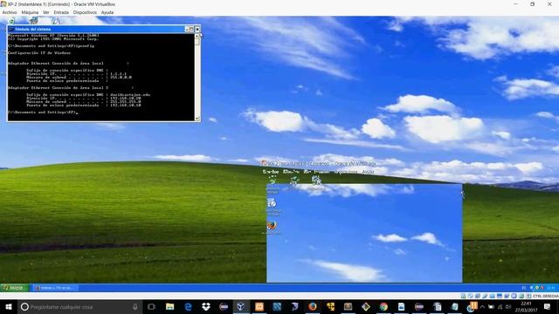
Task: Open Firefox from host taskbar
Action: tap(313, 306)
